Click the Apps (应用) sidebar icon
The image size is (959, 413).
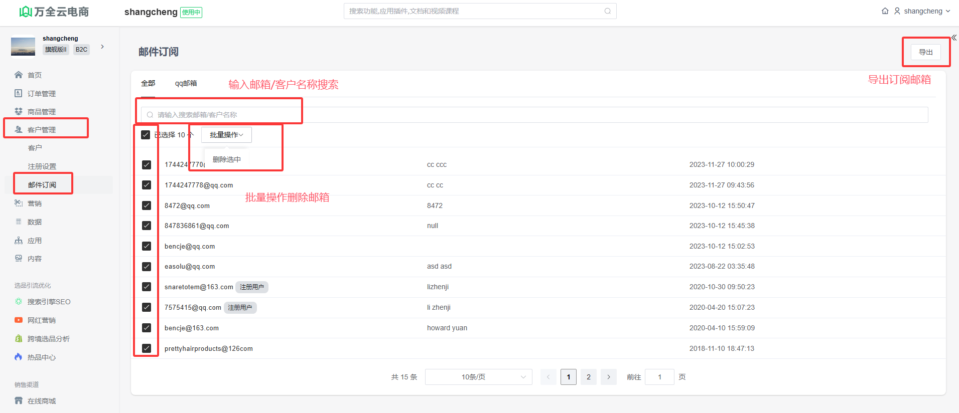[19, 240]
